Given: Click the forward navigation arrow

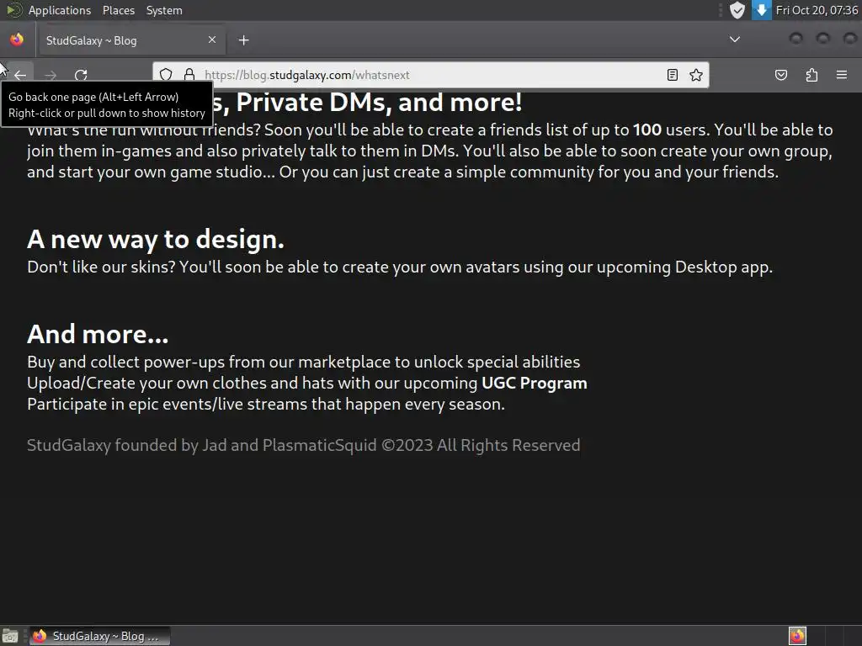Looking at the screenshot, I should click(51, 75).
